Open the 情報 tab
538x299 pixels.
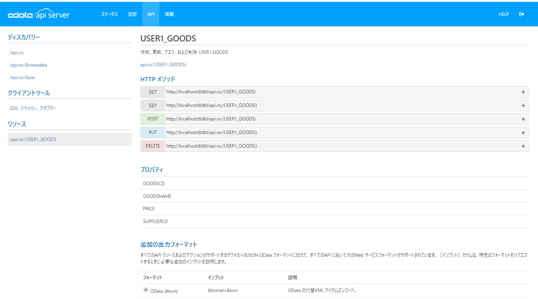[x=169, y=14]
